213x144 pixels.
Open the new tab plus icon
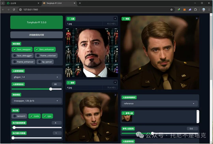(x=80, y=3)
